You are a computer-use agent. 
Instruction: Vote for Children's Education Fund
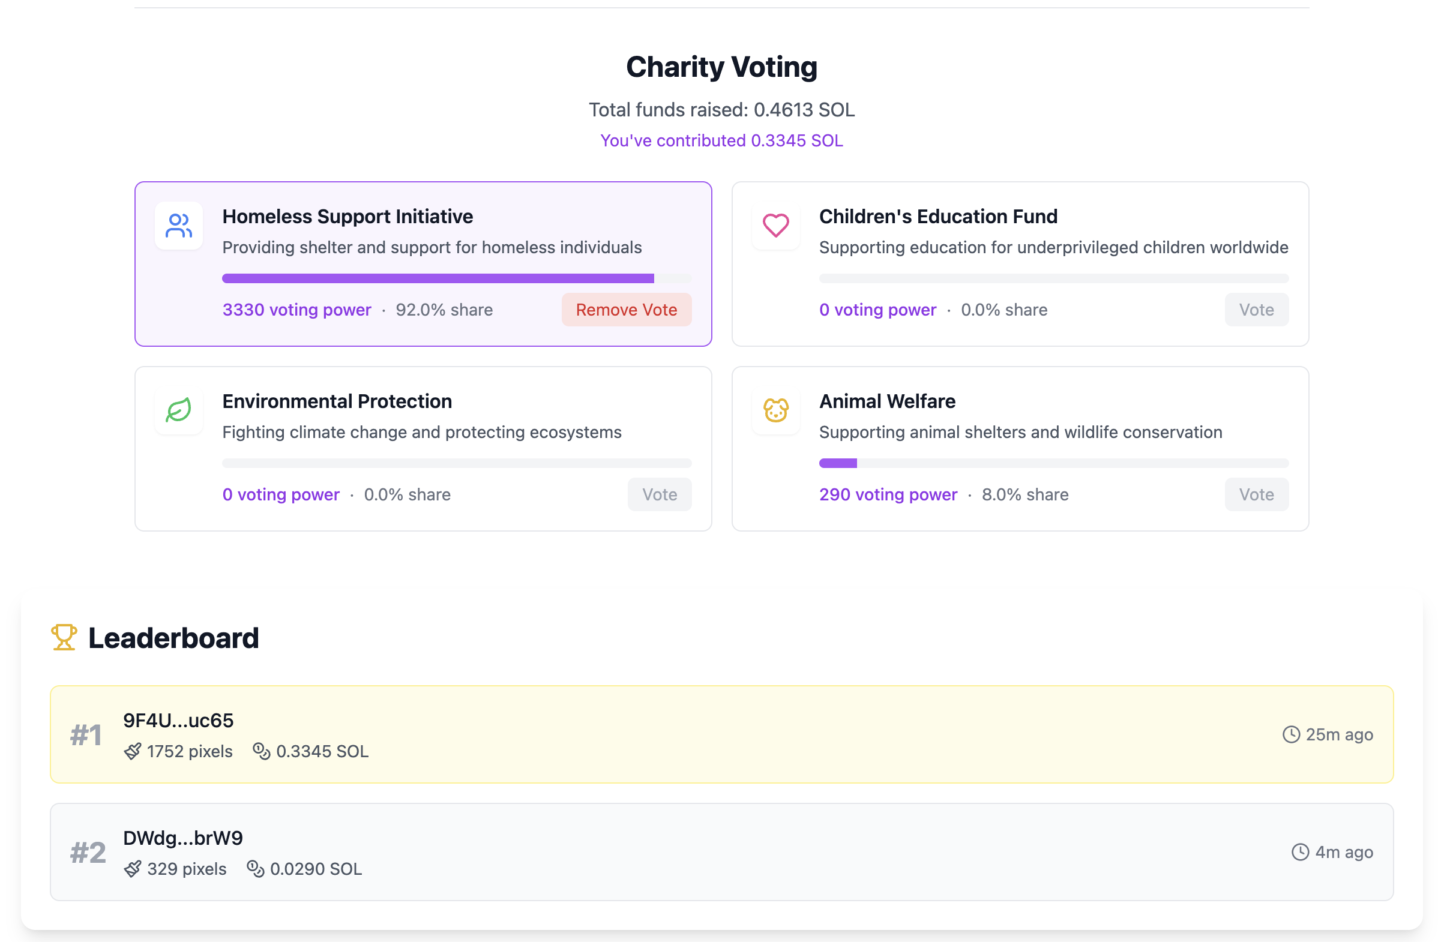coord(1256,310)
